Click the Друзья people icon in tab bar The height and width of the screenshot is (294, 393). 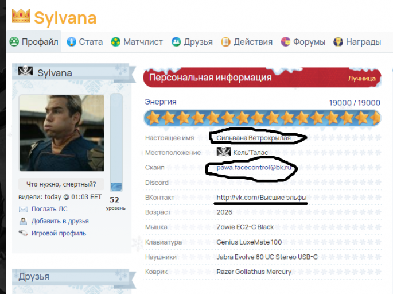176,42
